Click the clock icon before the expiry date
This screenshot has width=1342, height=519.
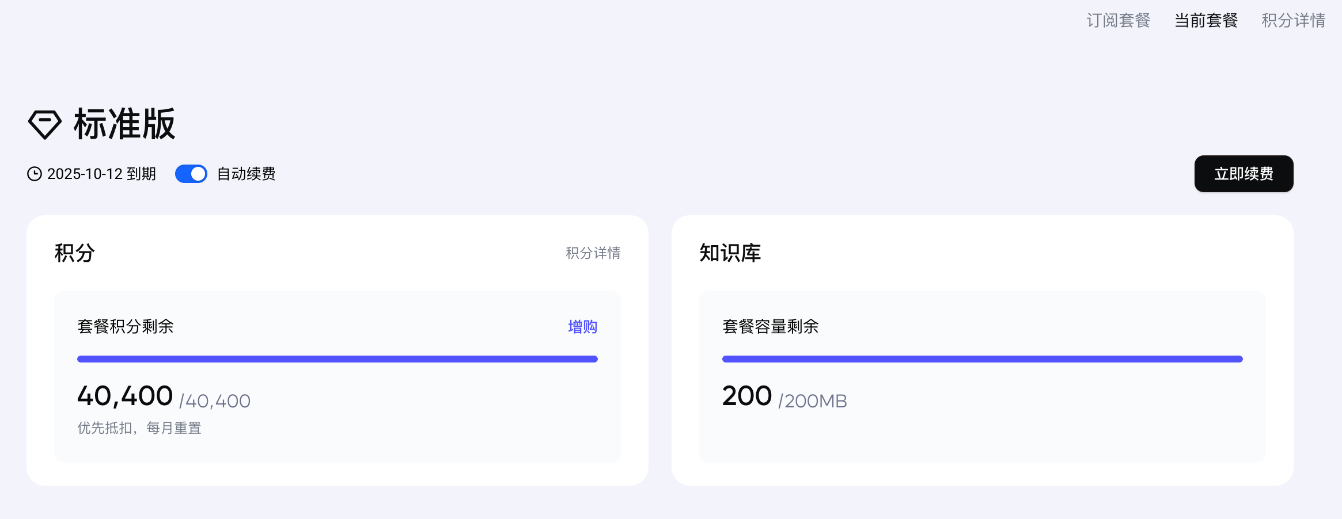pyautogui.click(x=35, y=174)
